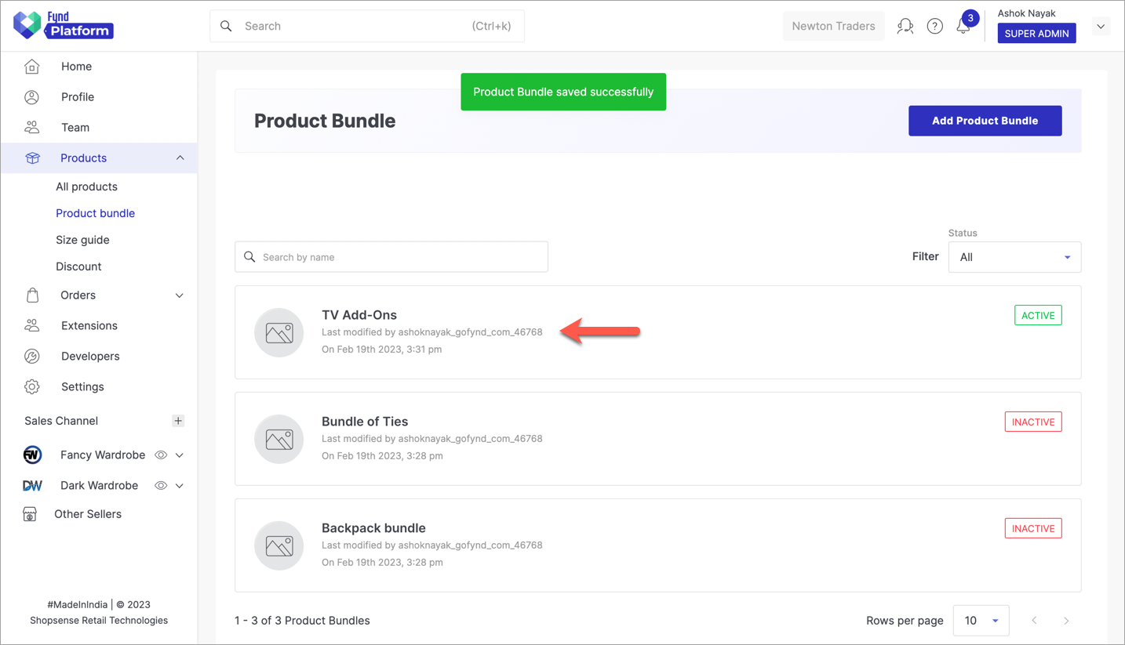Viewport: 1125px width, 645px height.
Task: Click the Newton Traders company button
Action: click(833, 26)
